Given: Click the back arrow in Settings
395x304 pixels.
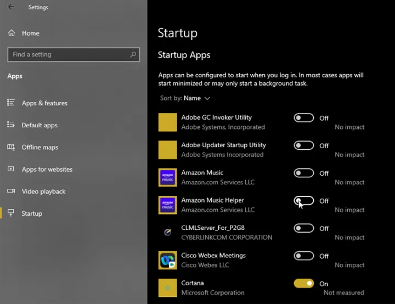Looking at the screenshot, I should coord(11,7).
